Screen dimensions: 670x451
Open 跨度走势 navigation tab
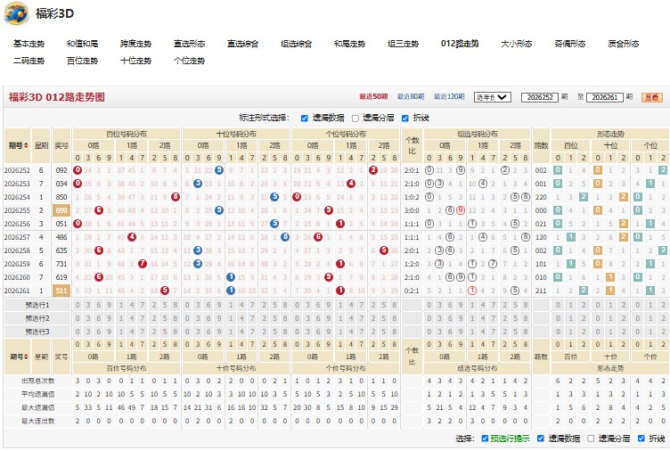135,44
